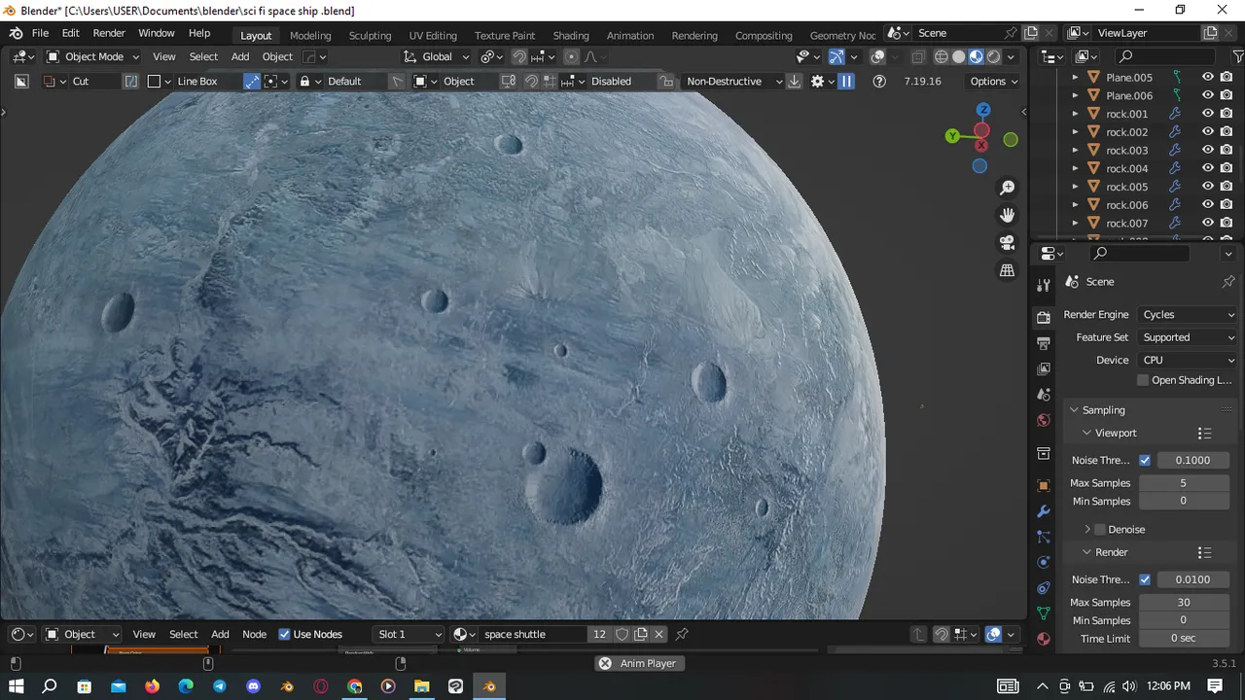Open the Object properties tab icon

coord(1044,485)
